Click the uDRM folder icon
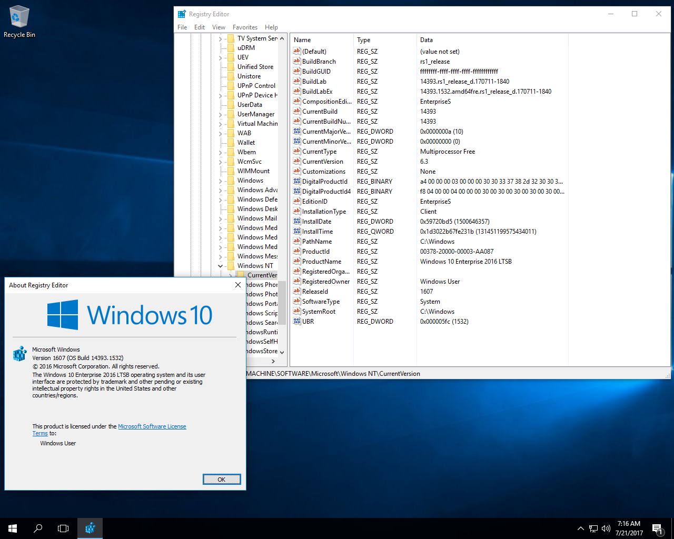 click(231, 47)
